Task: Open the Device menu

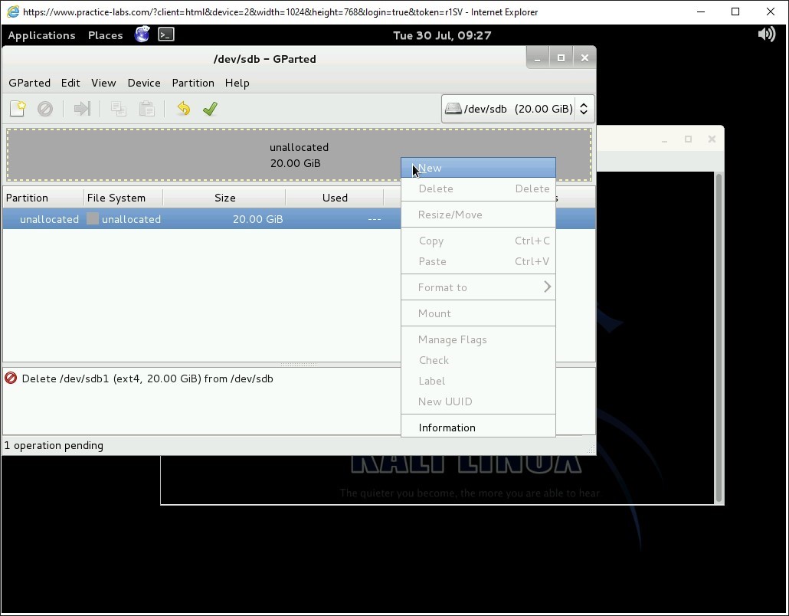Action: 144,83
